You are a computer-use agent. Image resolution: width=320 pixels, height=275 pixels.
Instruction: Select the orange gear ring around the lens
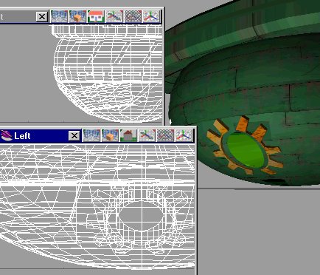click(245, 146)
